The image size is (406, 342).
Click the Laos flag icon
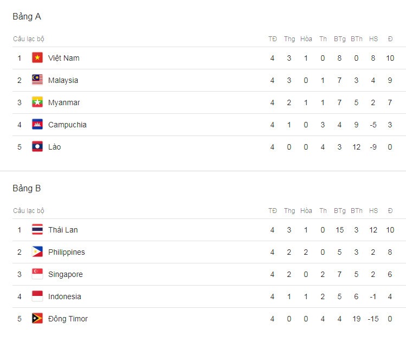pos(37,147)
